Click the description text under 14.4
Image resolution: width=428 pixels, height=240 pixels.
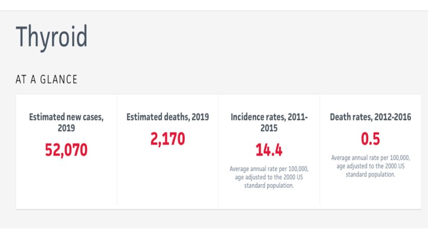pos(269,177)
